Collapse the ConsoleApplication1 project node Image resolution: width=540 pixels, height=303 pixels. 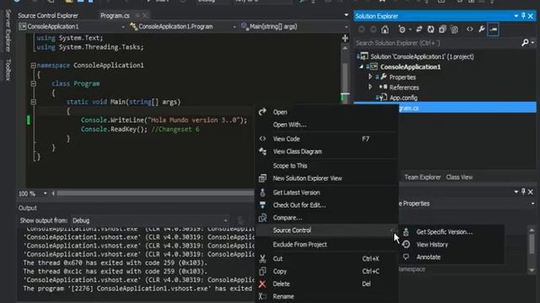[361, 66]
